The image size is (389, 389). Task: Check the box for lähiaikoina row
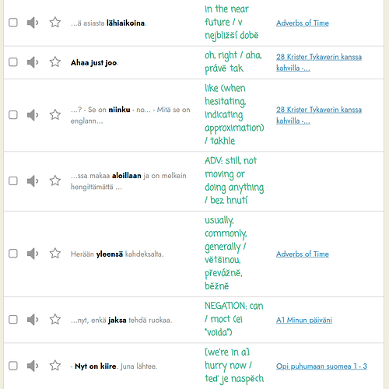pos(13,23)
